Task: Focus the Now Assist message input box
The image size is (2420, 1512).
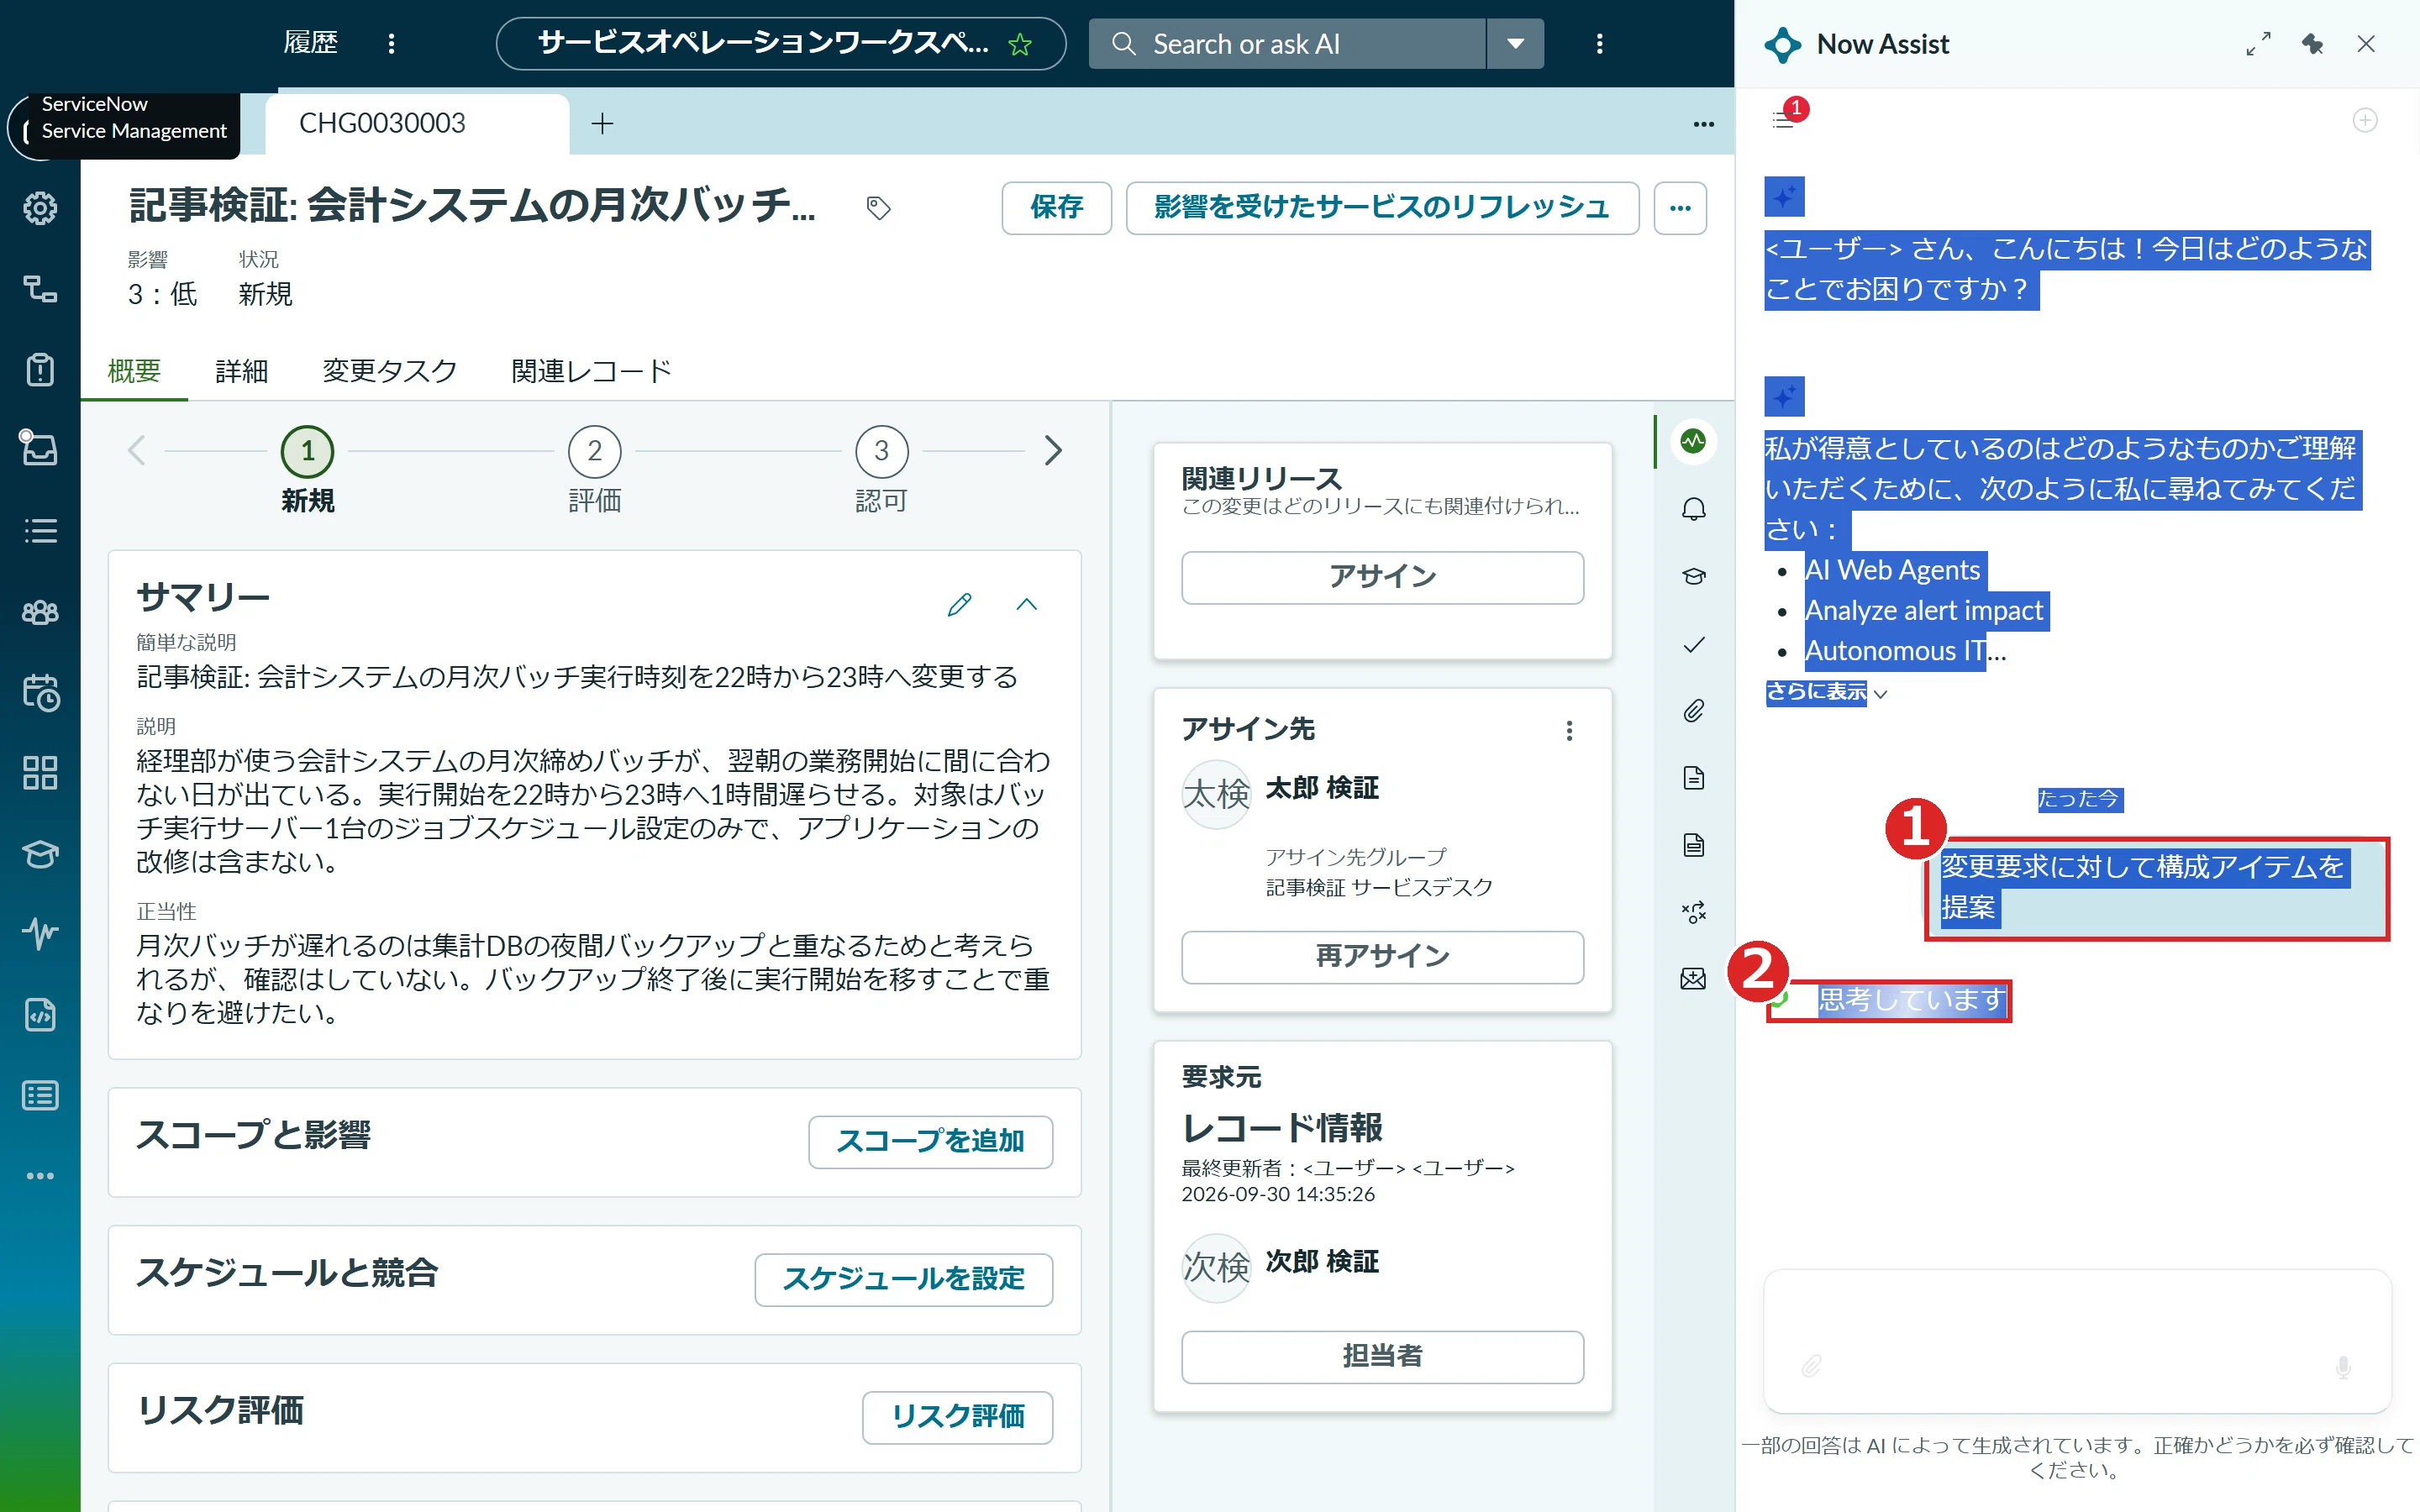Action: coord(2077,1341)
